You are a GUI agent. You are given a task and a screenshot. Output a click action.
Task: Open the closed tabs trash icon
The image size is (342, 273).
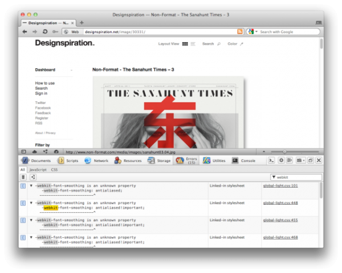(x=319, y=22)
